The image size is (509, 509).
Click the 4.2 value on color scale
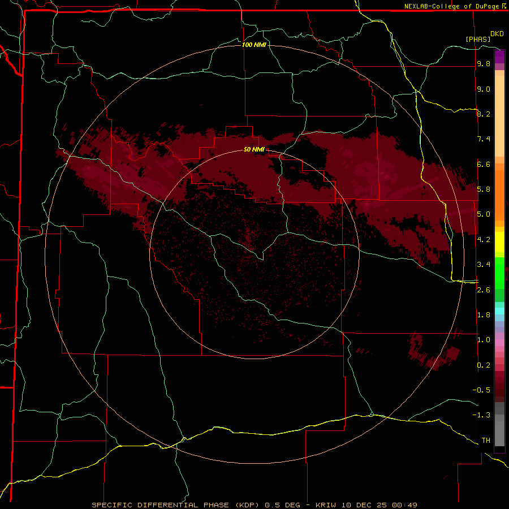point(484,240)
